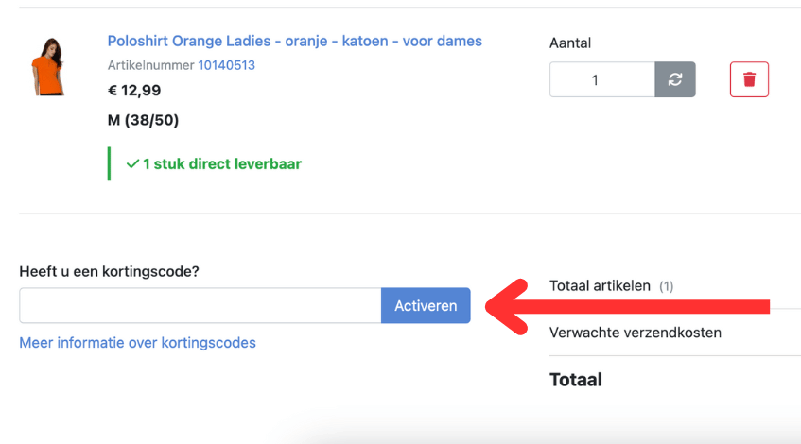The height and width of the screenshot is (444, 801).
Task: Focus the kortingscode input field
Action: [200, 305]
